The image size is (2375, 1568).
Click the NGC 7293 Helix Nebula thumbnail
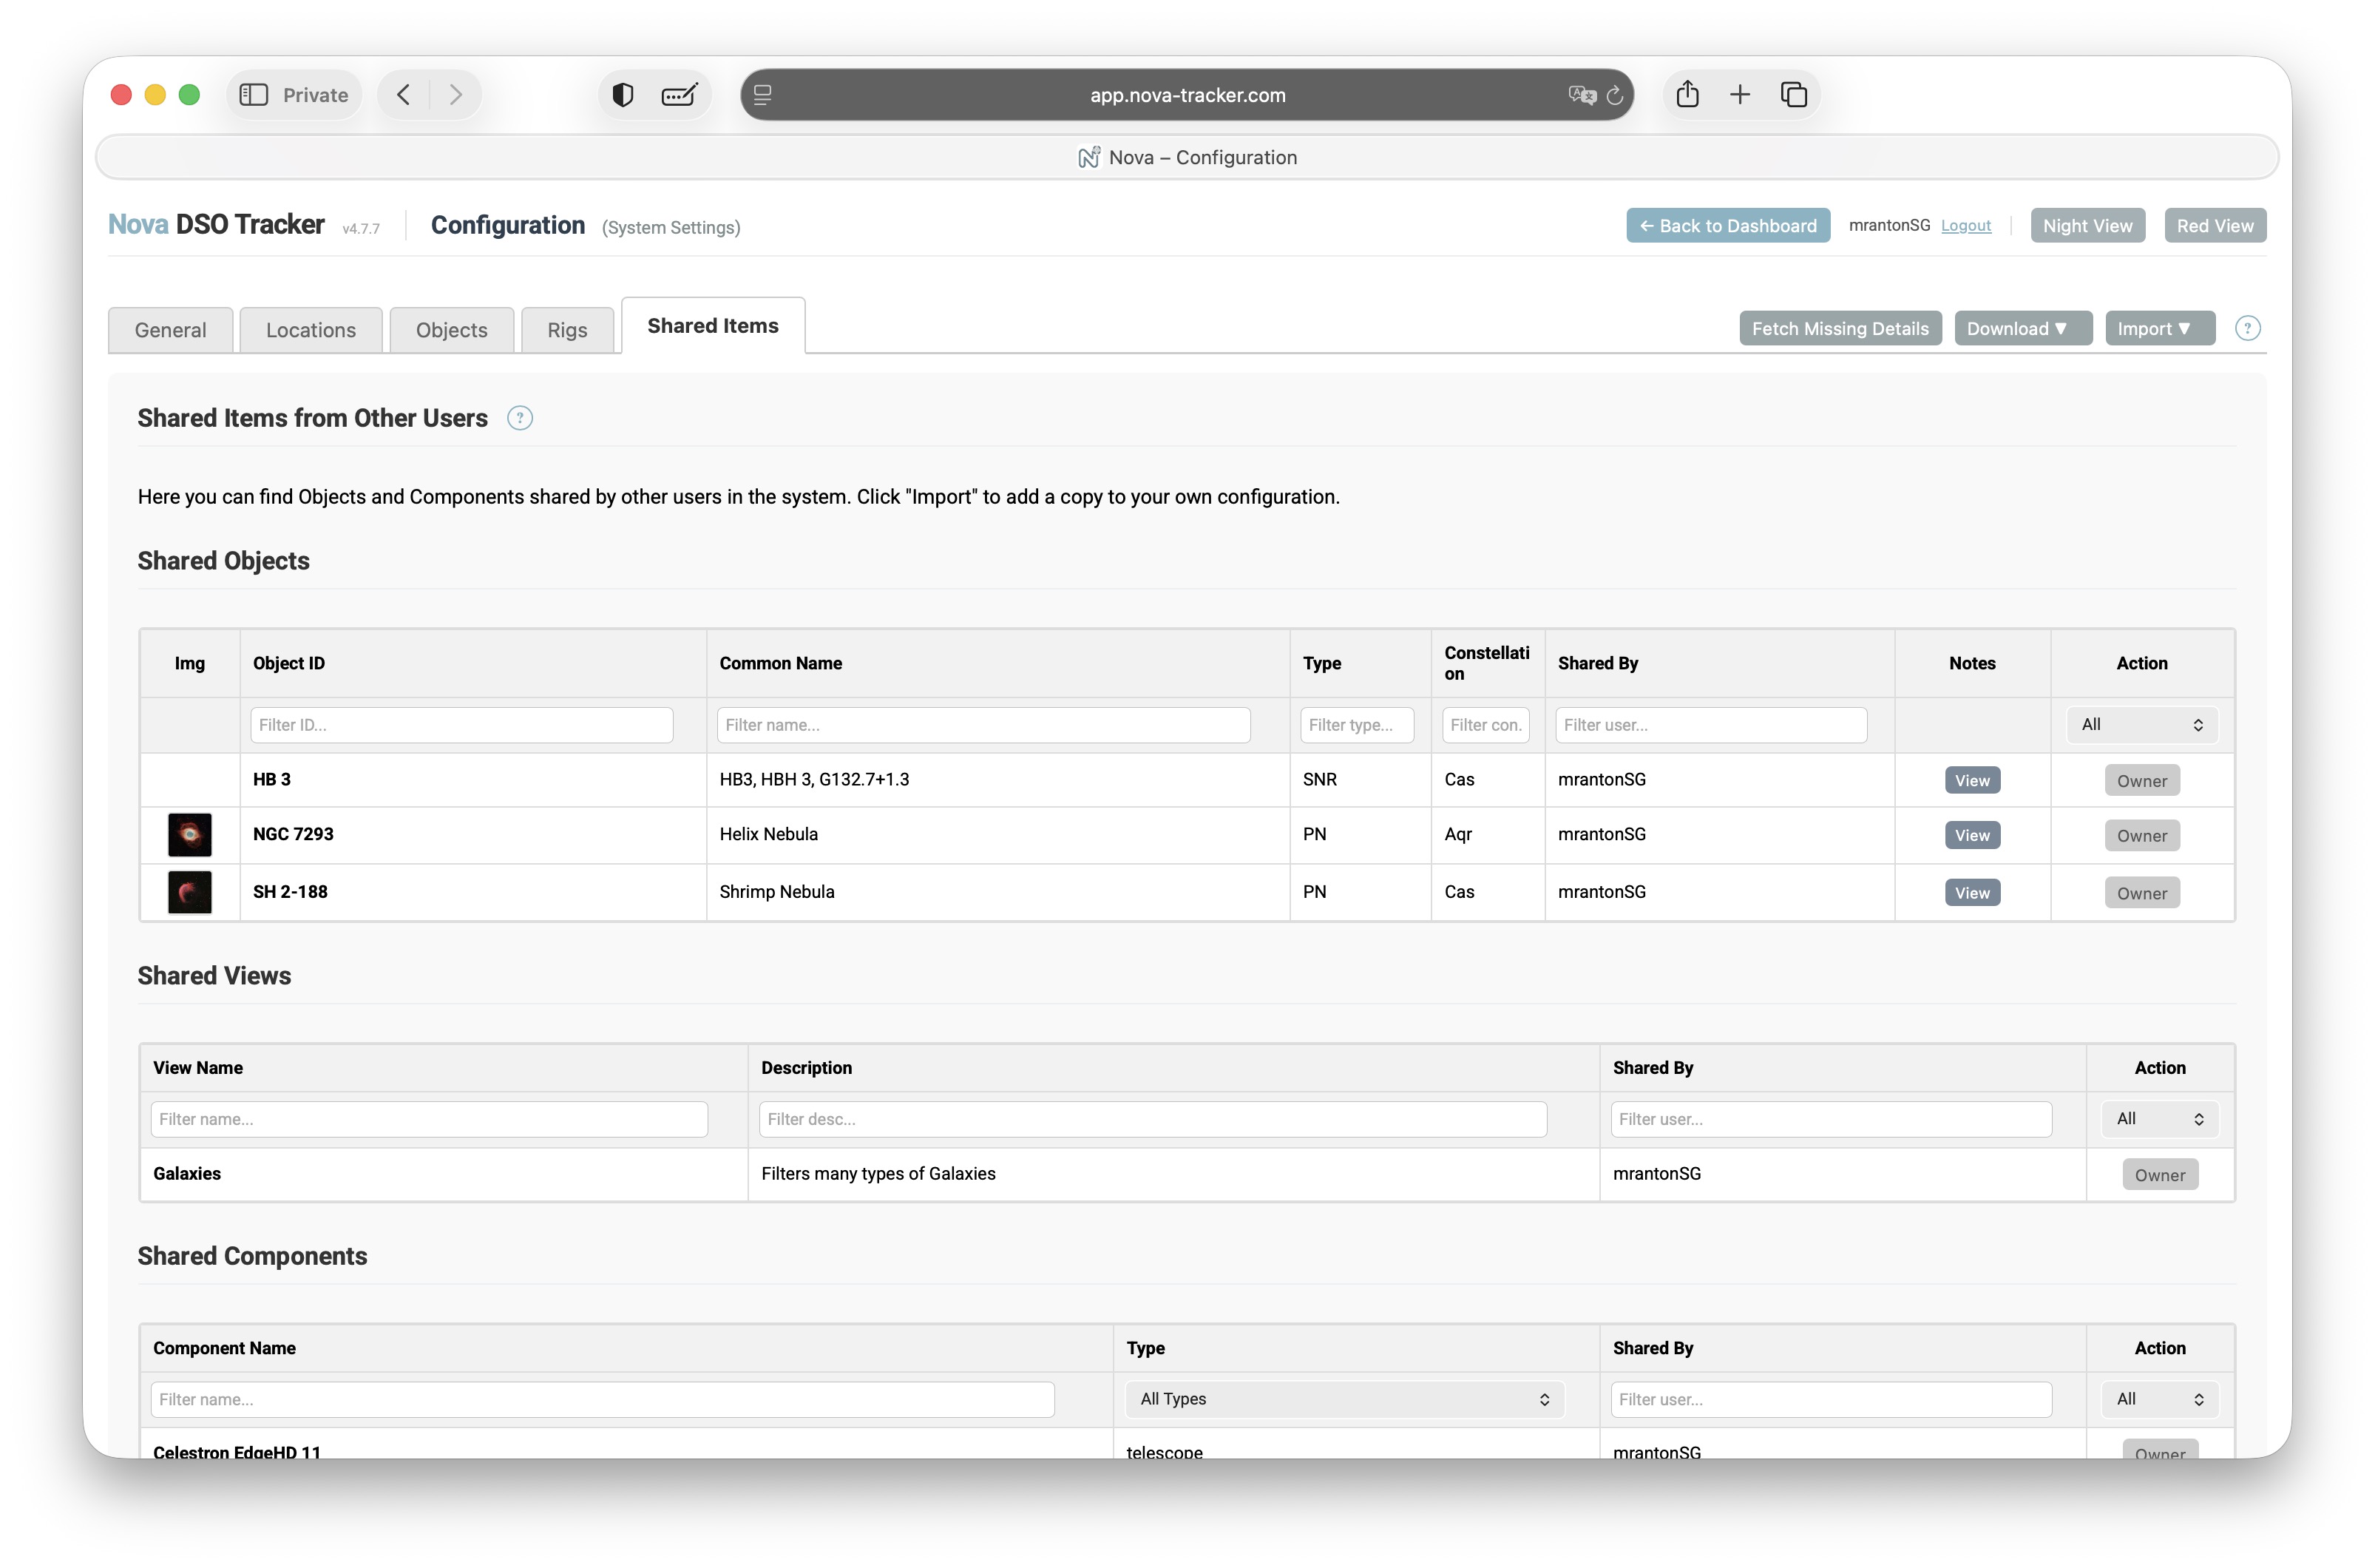(189, 835)
